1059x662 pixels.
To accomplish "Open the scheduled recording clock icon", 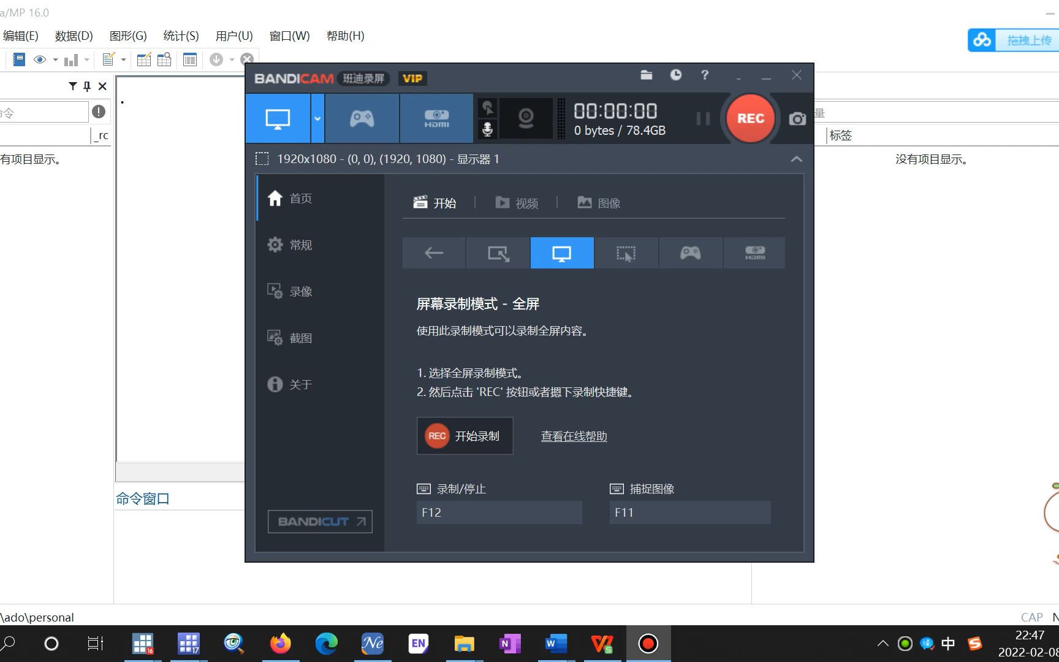I will pos(675,75).
